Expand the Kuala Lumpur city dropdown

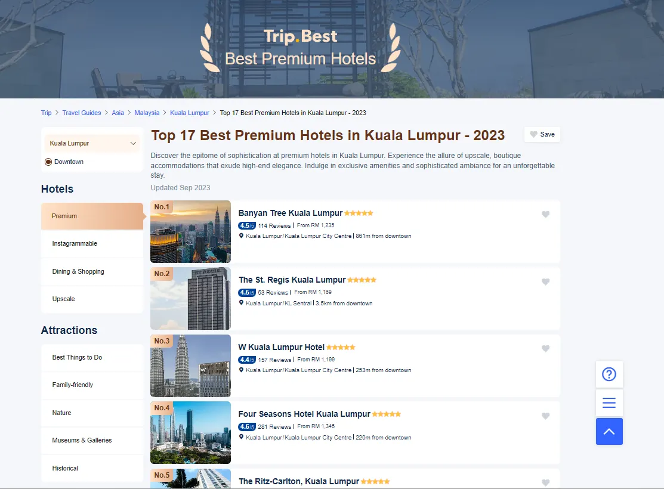click(x=92, y=143)
